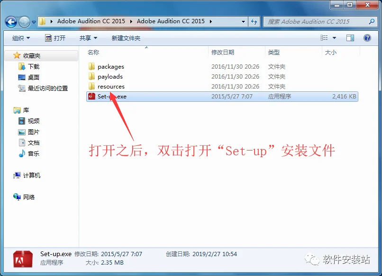Select the Set-up.exe Adobe installer icon
The width and height of the screenshot is (382, 276).
point(91,97)
